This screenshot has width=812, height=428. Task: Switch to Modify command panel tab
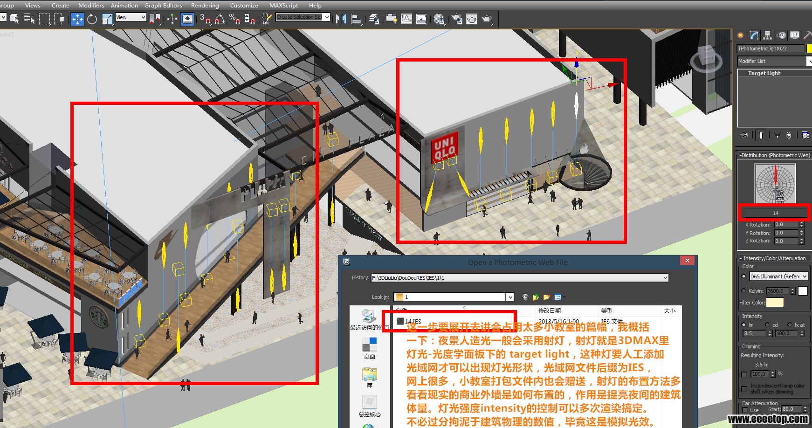[x=754, y=35]
